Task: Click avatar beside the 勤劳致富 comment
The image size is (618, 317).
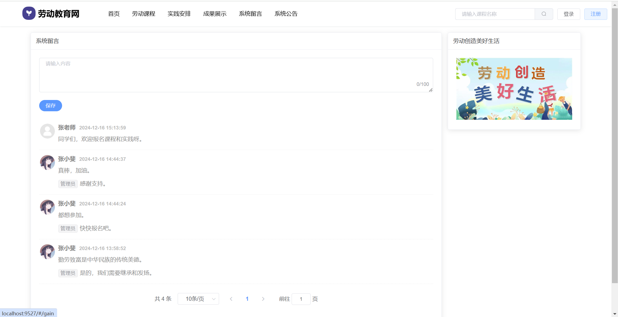Action: (x=47, y=252)
